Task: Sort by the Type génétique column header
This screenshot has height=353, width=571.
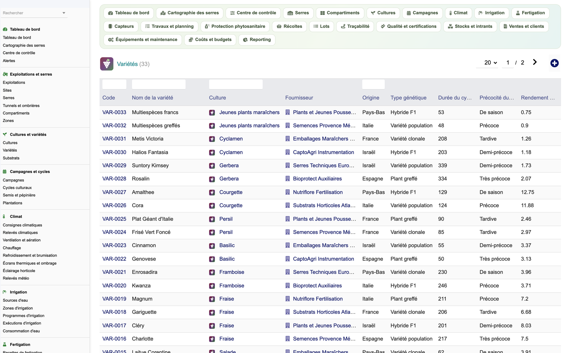Action: coord(408,98)
